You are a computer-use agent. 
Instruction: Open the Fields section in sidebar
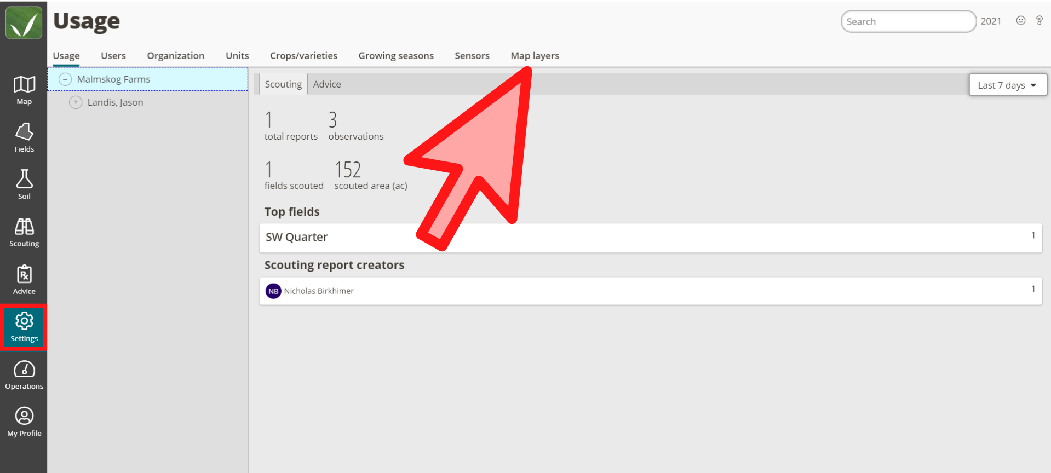24,137
